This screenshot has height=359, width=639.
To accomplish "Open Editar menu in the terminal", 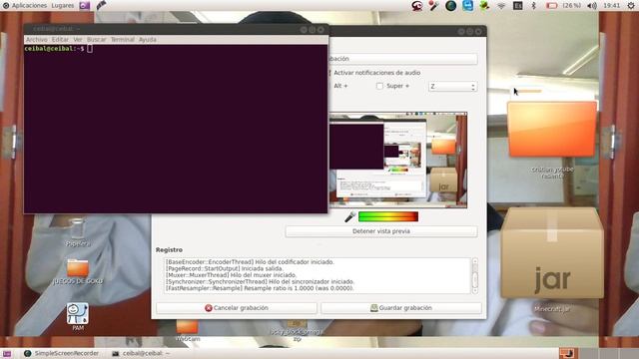I will point(60,40).
